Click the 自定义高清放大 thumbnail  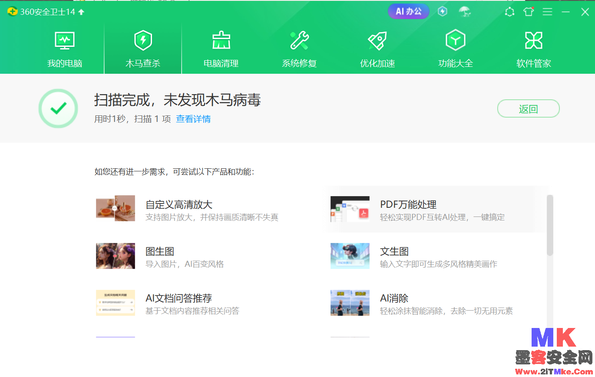[116, 208]
